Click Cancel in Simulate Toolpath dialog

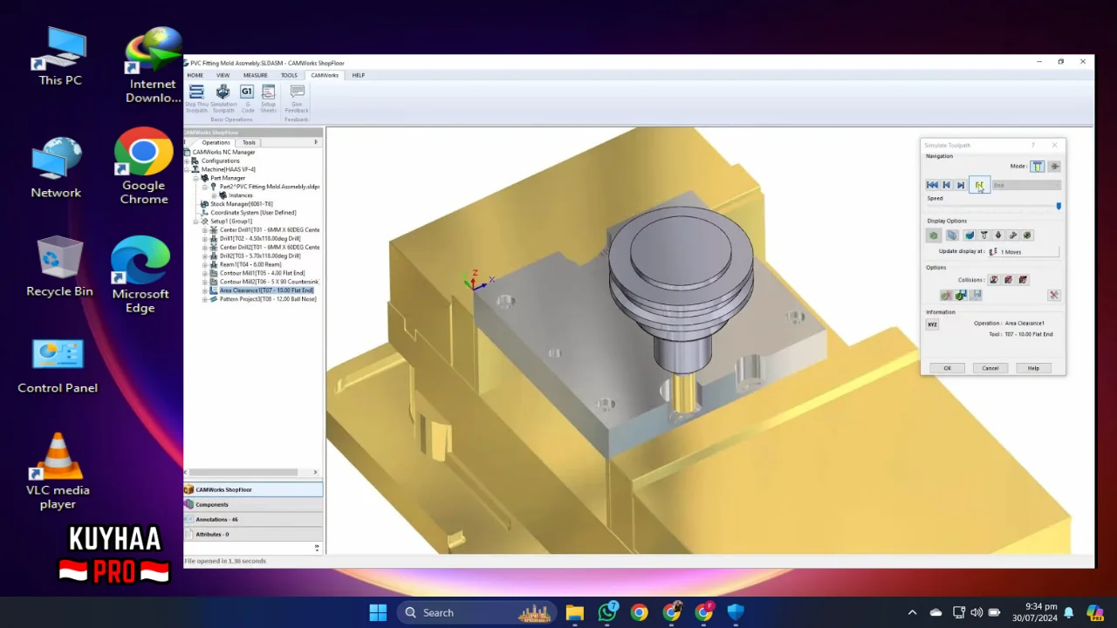pos(990,368)
